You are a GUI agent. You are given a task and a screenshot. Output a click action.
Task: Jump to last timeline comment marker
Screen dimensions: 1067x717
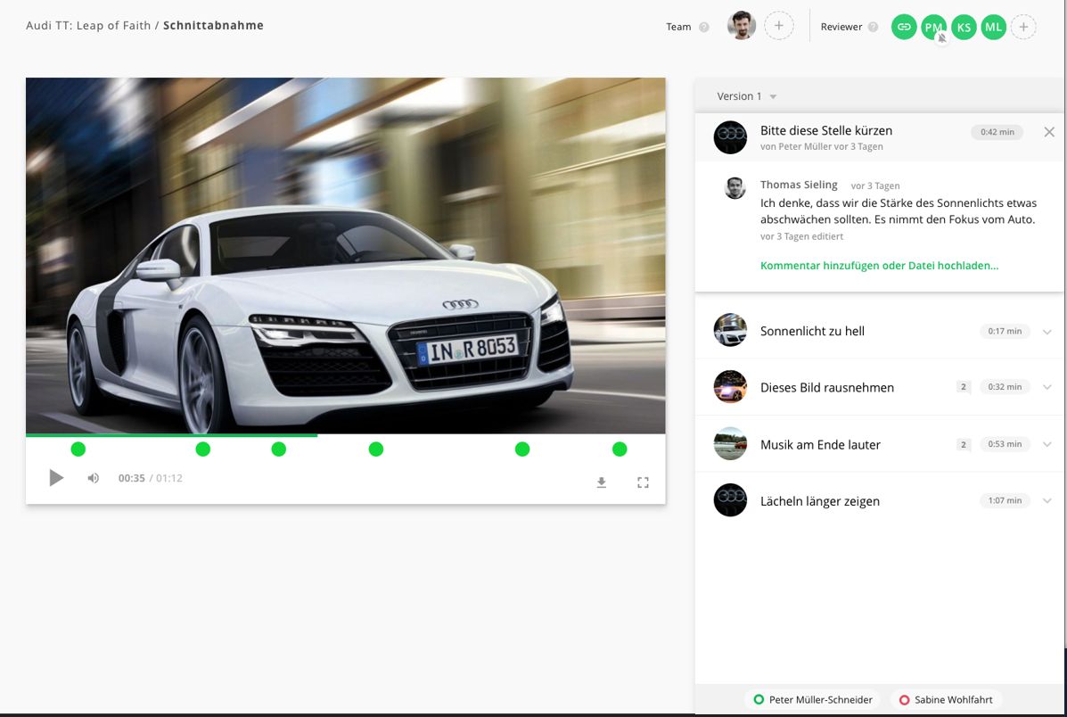[x=620, y=449]
